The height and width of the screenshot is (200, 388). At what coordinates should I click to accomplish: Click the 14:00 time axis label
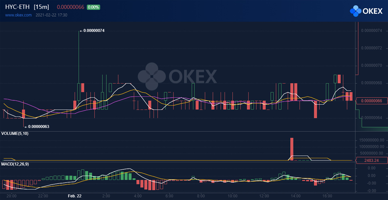[295, 196]
